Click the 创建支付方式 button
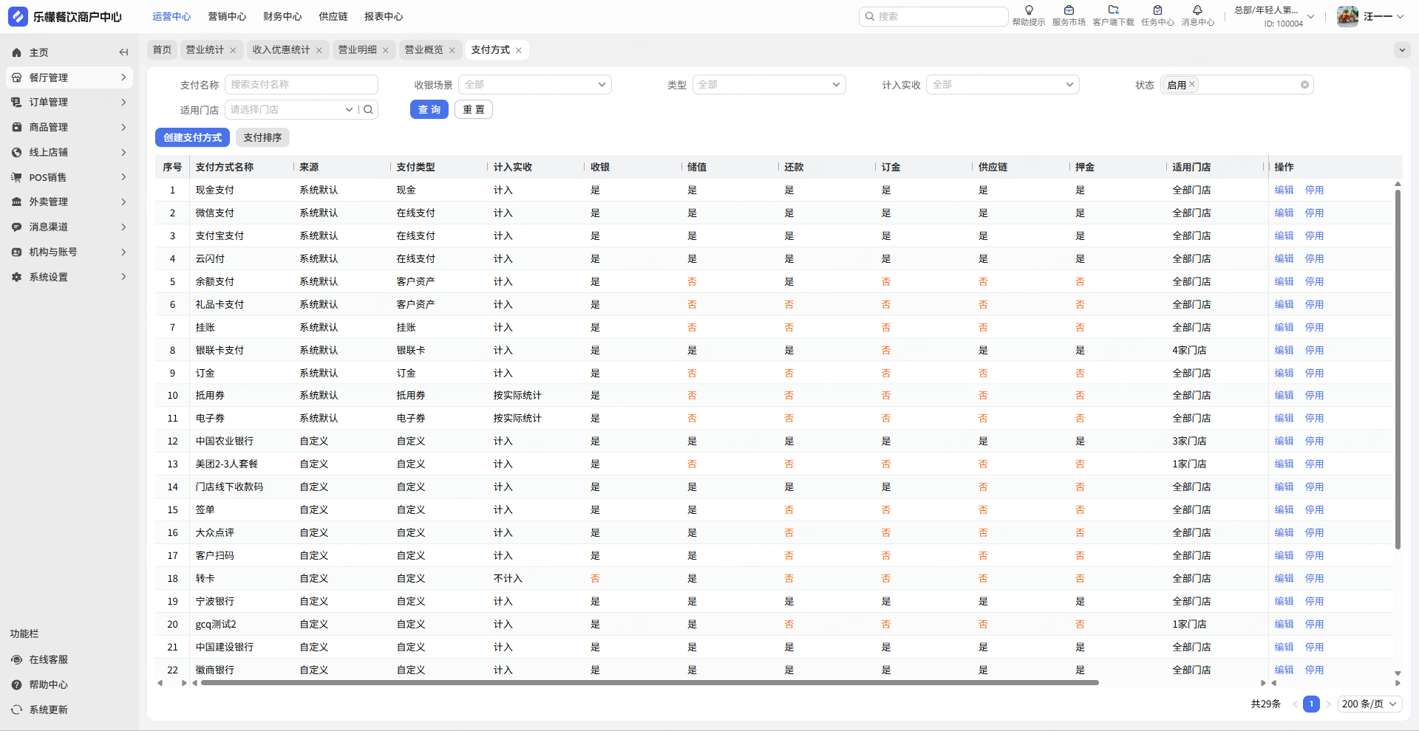Image resolution: width=1419 pixels, height=731 pixels. point(193,137)
